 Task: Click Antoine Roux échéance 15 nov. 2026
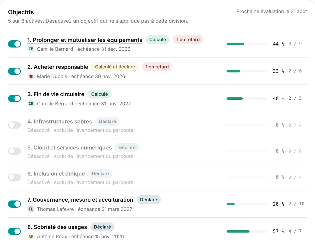point(80,236)
